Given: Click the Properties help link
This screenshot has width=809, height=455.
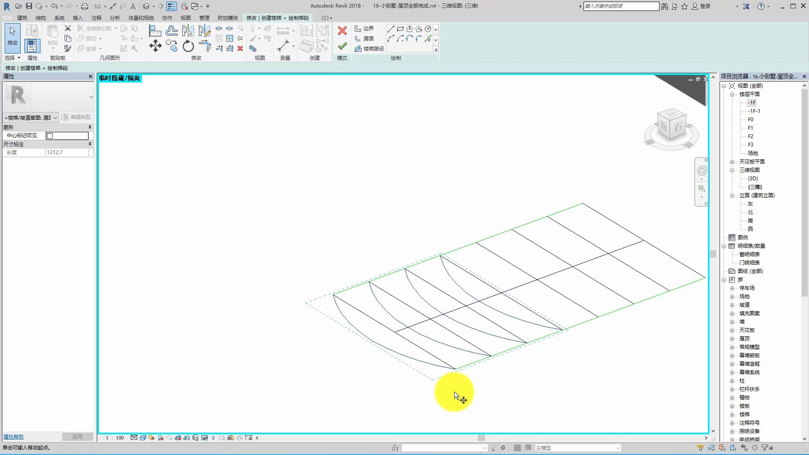Looking at the screenshot, I should point(13,437).
